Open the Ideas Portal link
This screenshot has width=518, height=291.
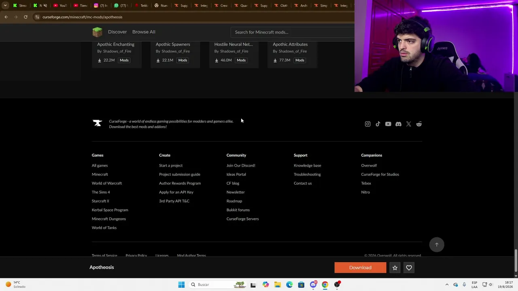coord(236,175)
